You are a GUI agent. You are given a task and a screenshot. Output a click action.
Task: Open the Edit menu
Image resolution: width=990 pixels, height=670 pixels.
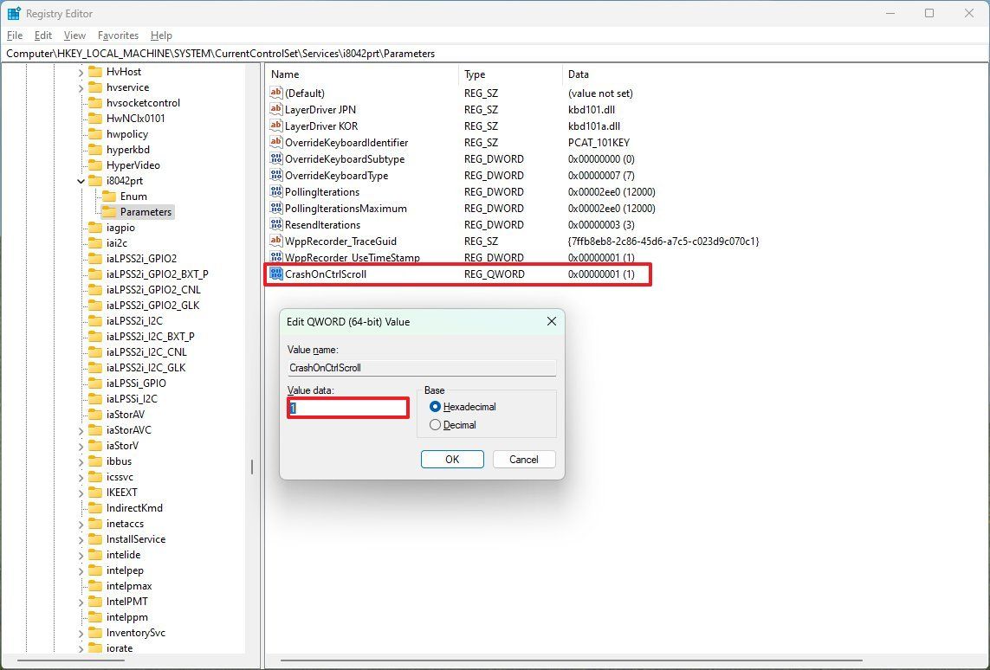(43, 35)
